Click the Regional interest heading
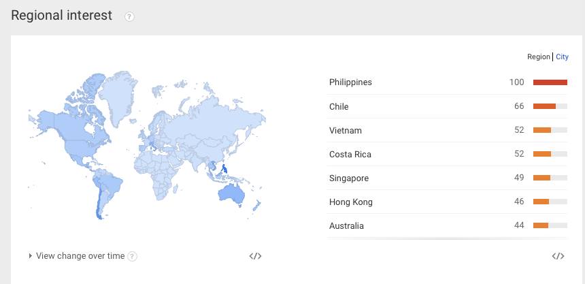Screen dimensions: 585x284 (61, 16)
